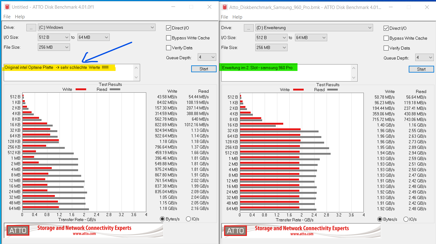
Task: Click the ATTO banner logo in Samsung 960 Pro window
Action: click(236, 231)
